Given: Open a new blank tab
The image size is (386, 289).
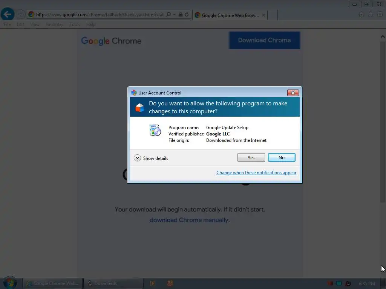Looking at the screenshot, I should [273, 15].
